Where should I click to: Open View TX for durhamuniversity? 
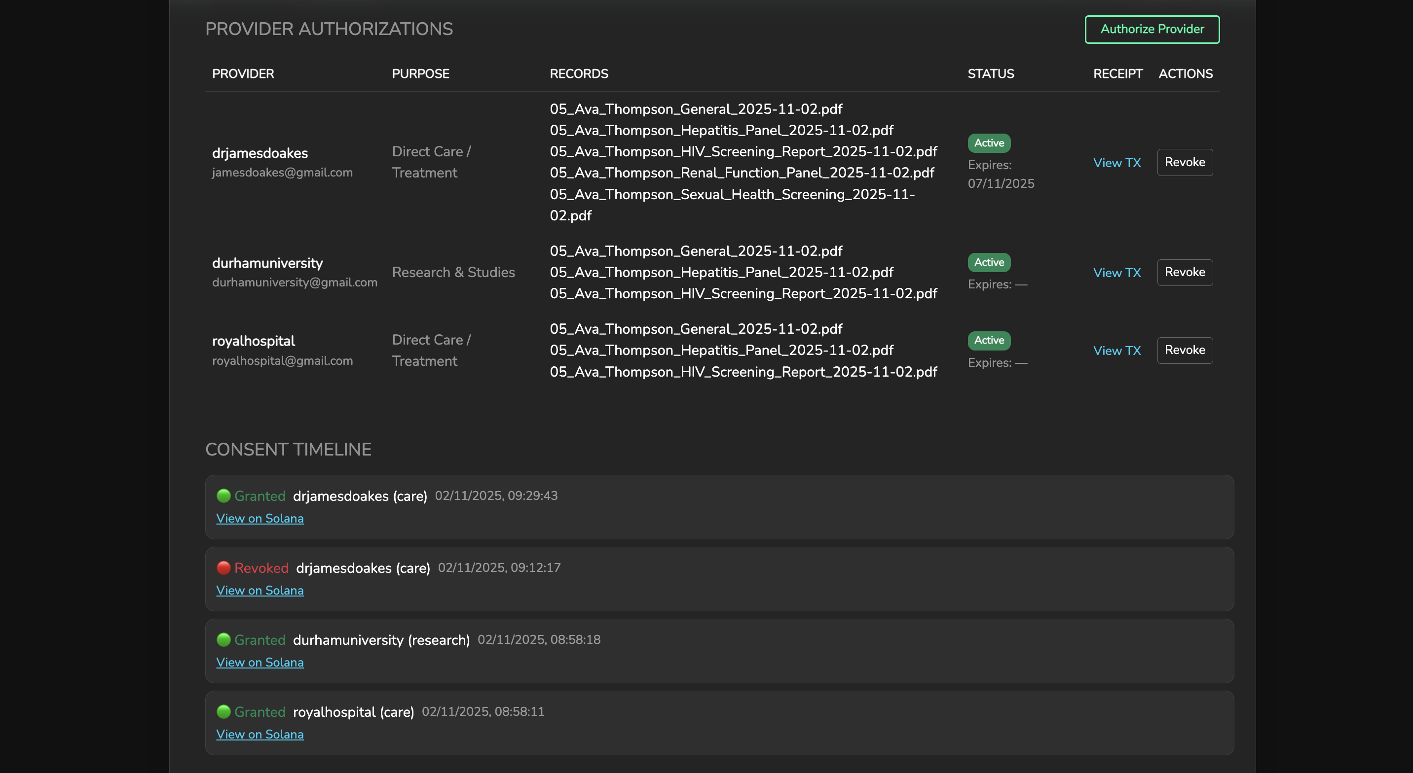(x=1116, y=273)
